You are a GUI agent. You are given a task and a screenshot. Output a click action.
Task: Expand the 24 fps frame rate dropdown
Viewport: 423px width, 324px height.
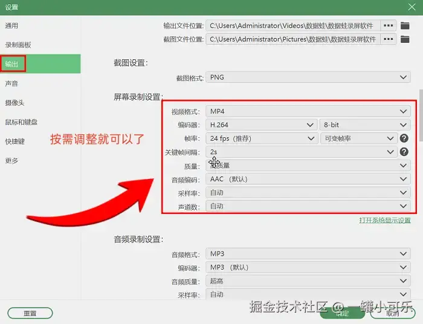click(x=262, y=138)
